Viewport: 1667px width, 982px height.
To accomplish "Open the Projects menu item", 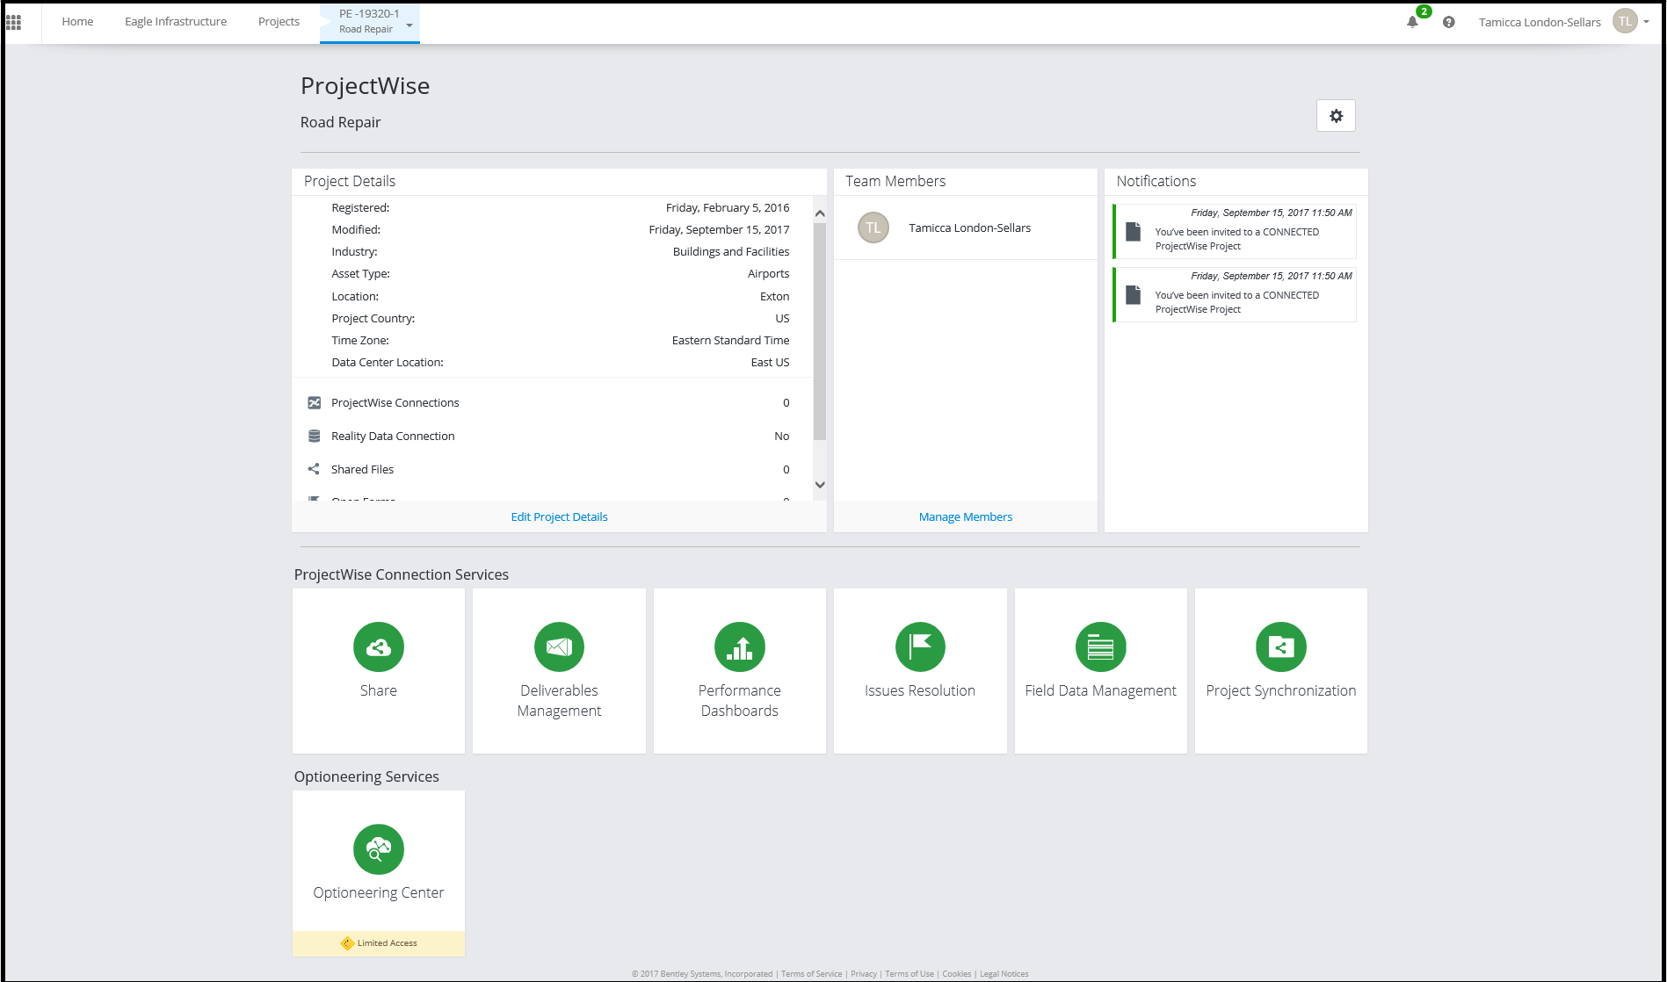I will (x=279, y=22).
